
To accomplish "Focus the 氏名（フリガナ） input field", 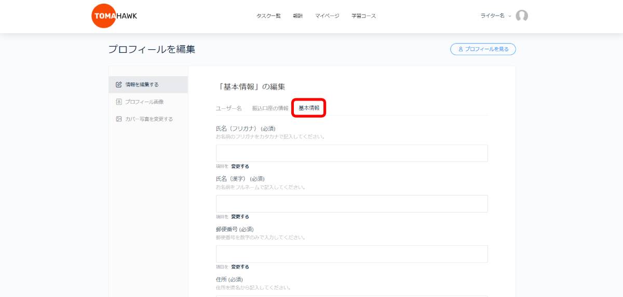I will (x=351, y=153).
